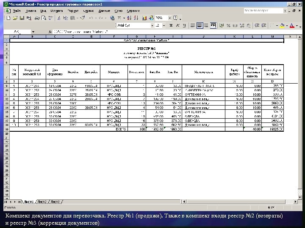Open the Arial Cyr font dropdown
The image size is (305, 228).
click(152, 25)
